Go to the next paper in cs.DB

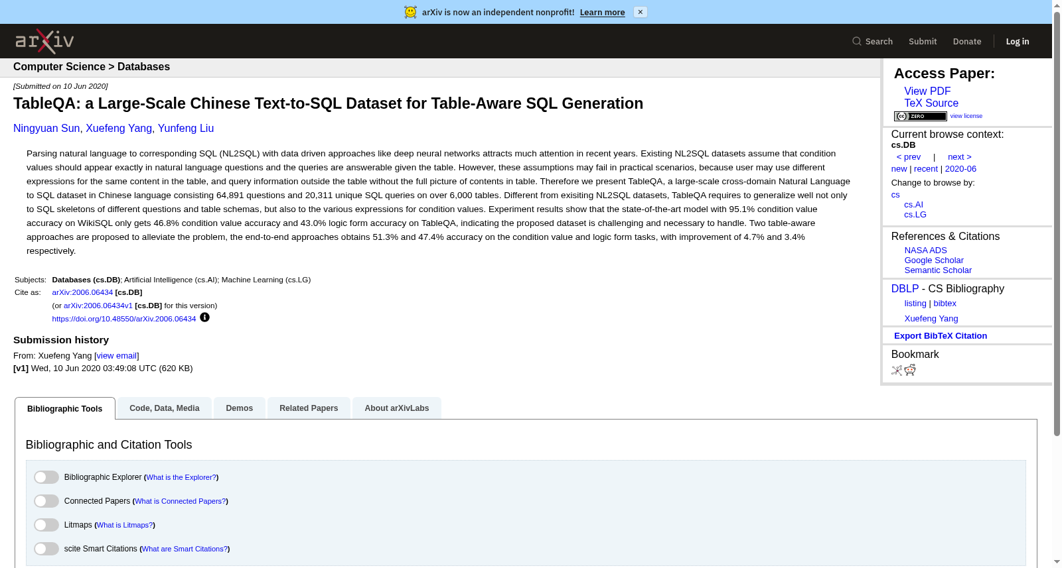[x=960, y=157]
